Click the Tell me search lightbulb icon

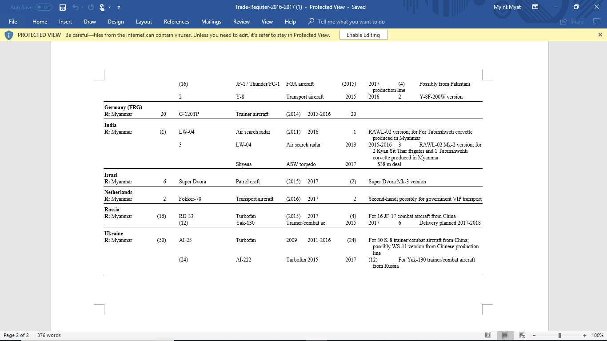pos(311,21)
